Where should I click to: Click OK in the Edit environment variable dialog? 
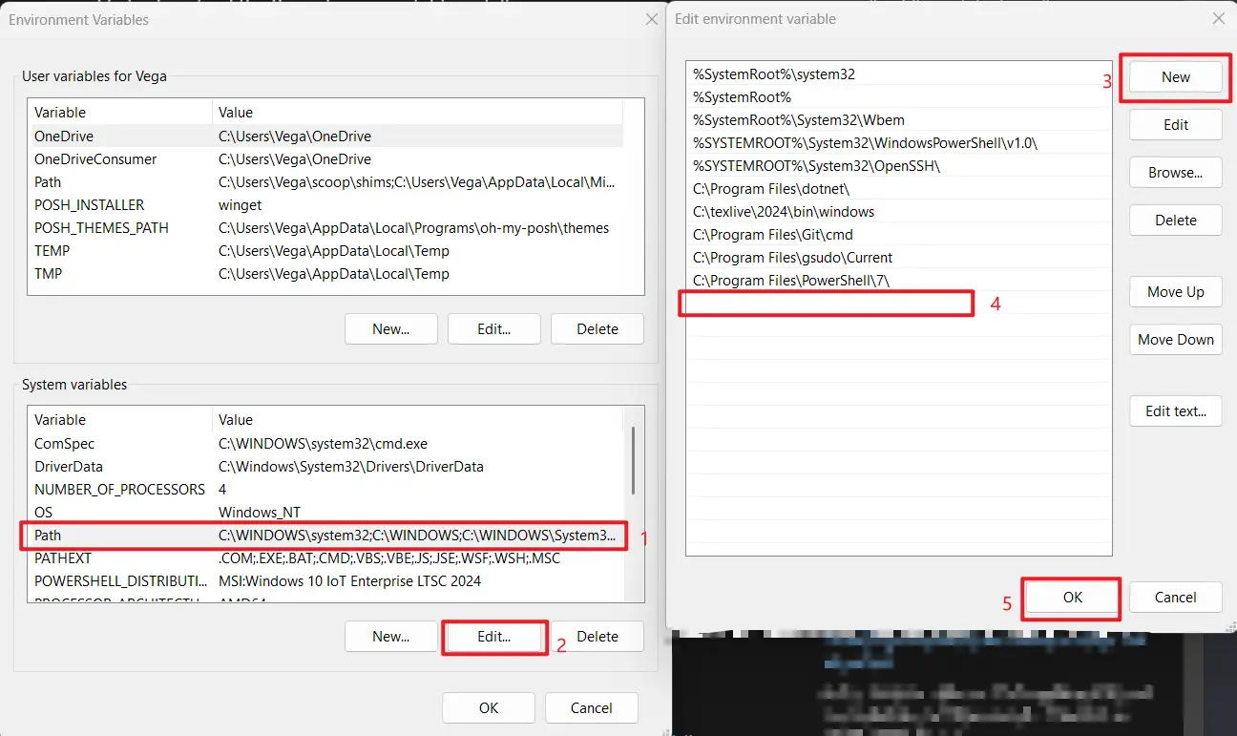(x=1071, y=597)
